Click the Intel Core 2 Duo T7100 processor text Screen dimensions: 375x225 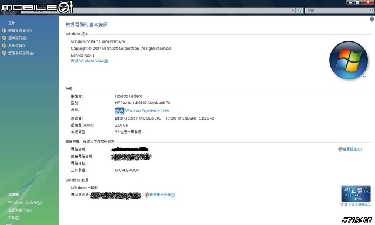point(164,119)
